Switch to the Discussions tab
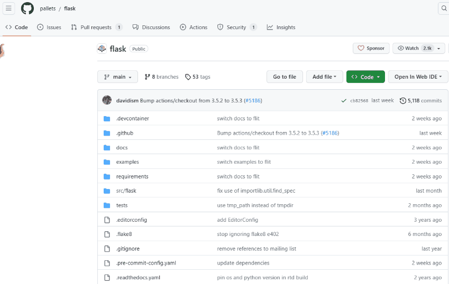Image resolution: width=449 pixels, height=284 pixels. click(151, 27)
